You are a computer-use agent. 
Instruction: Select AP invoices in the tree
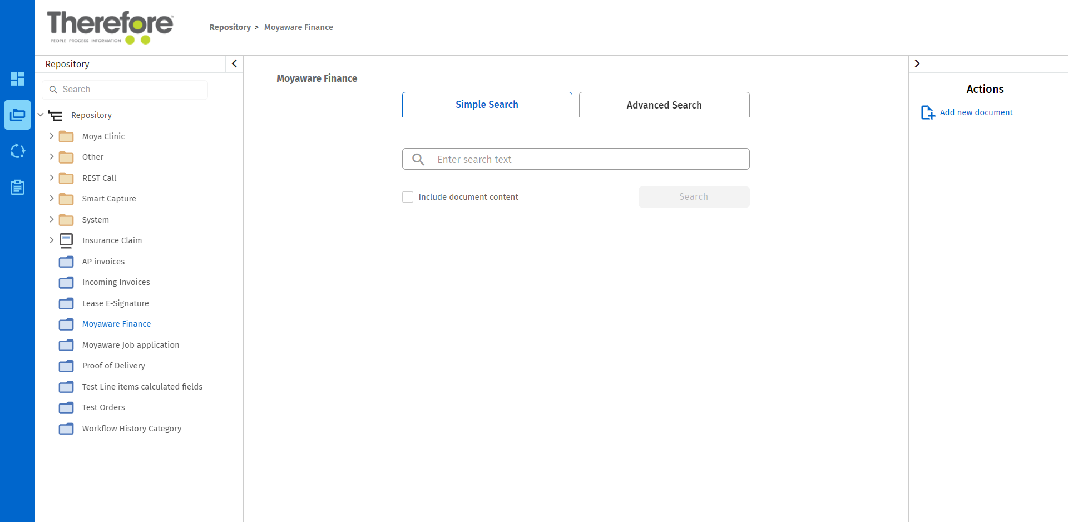pos(103,262)
